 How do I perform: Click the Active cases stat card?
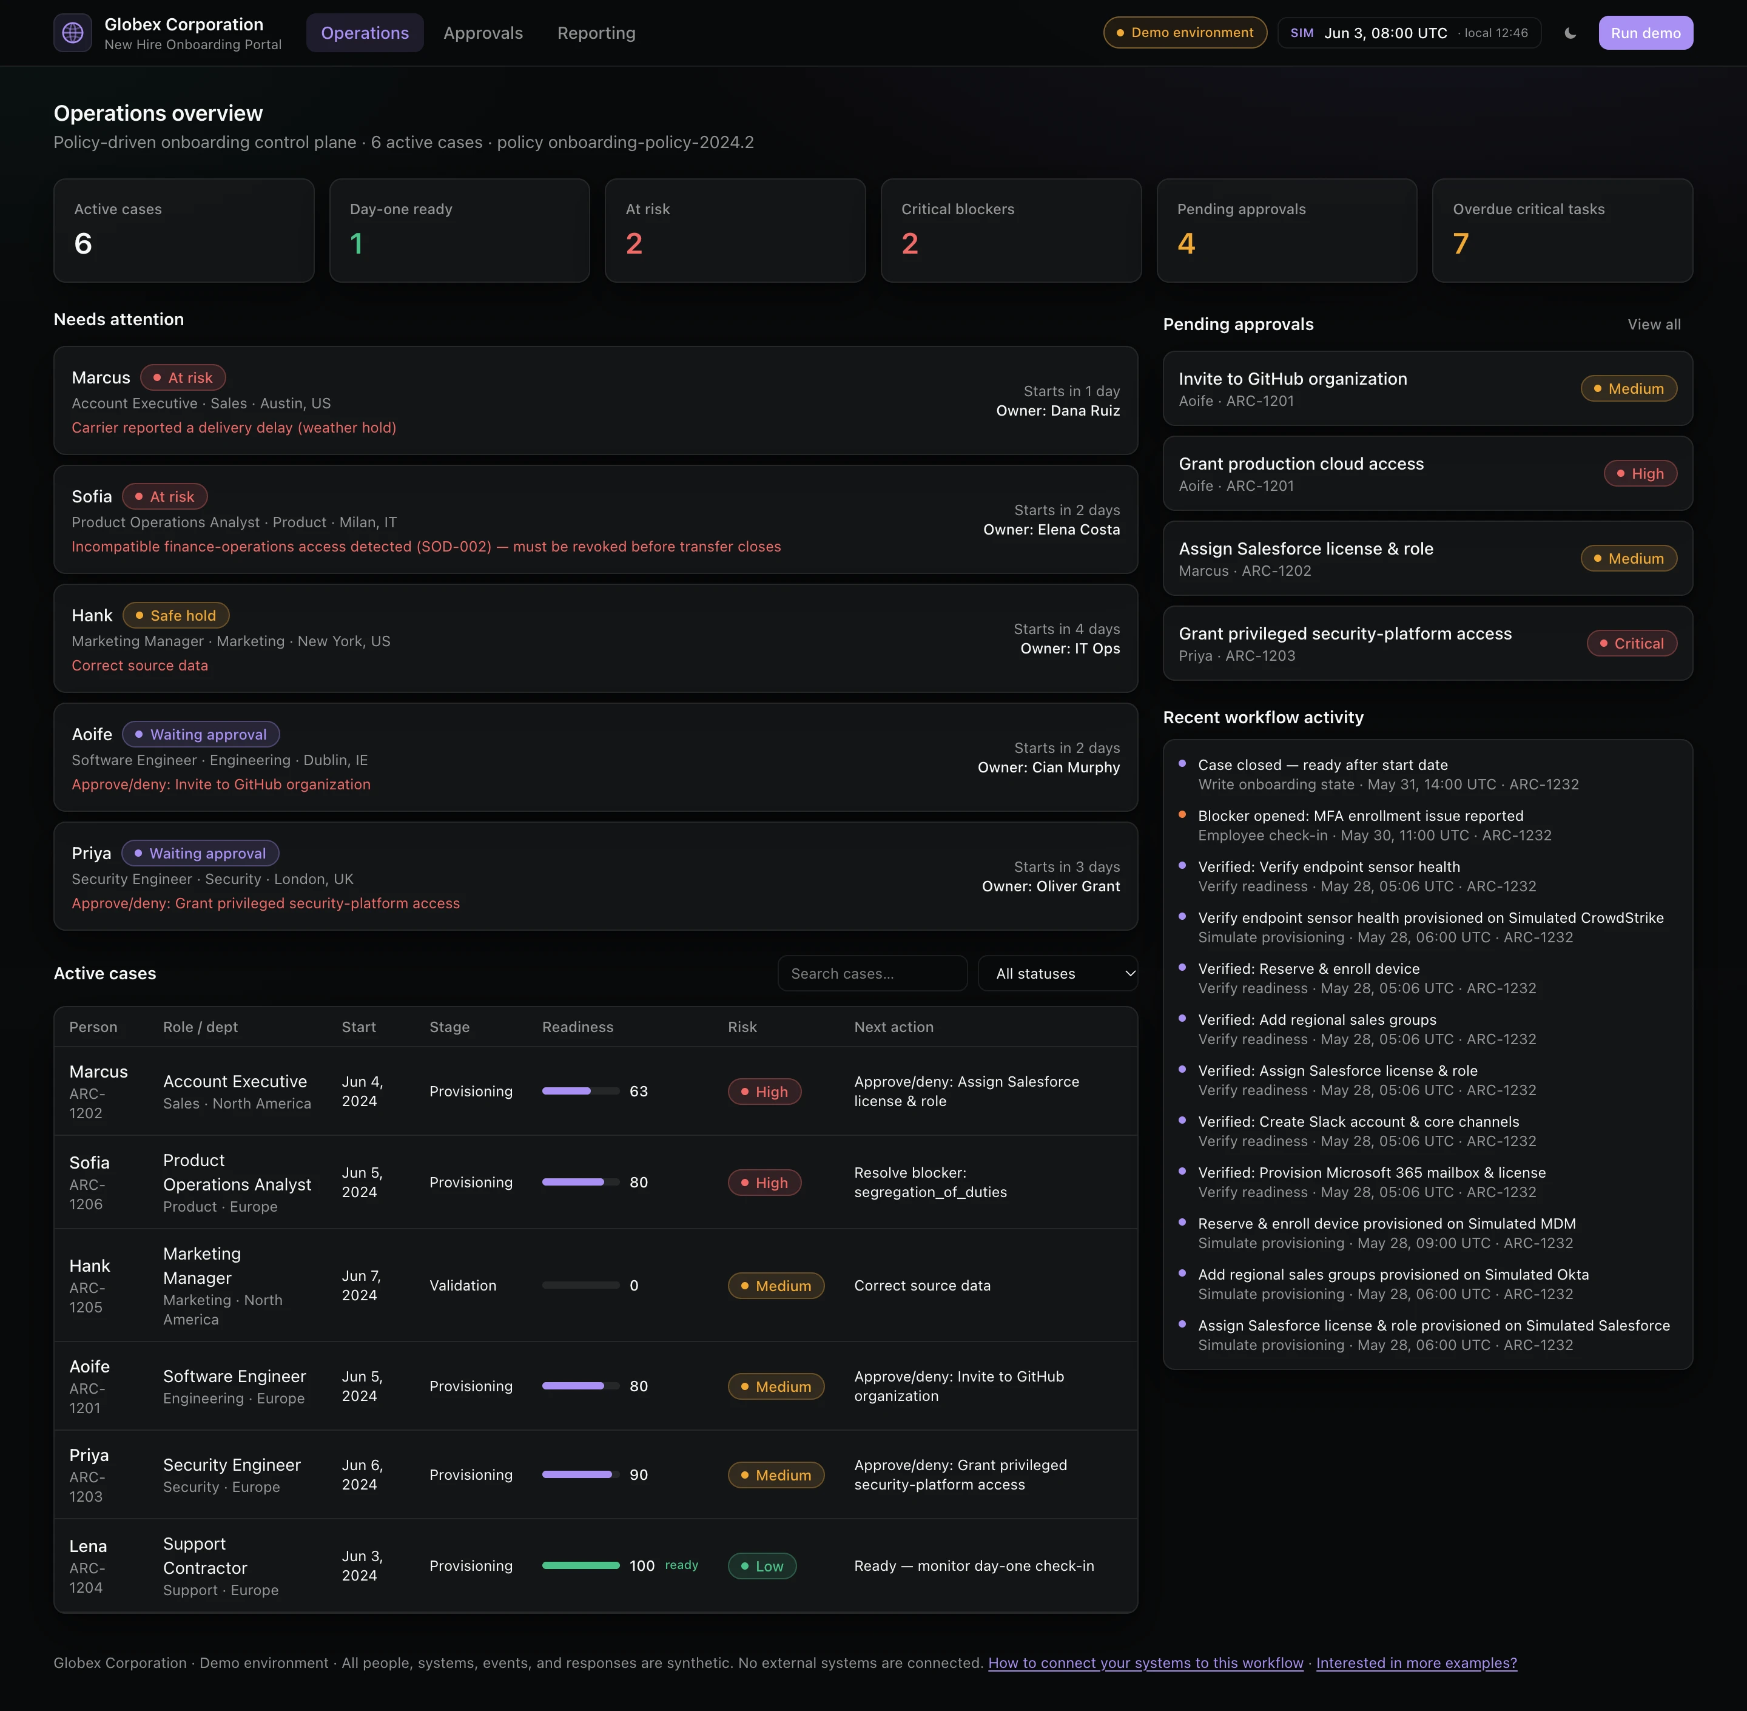(x=184, y=231)
